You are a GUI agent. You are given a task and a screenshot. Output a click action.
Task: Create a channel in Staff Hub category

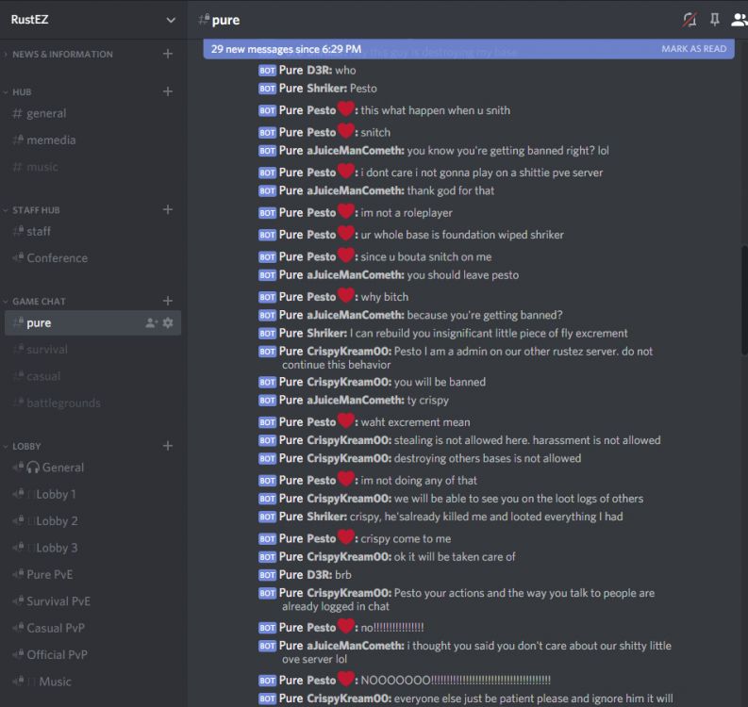click(x=168, y=210)
